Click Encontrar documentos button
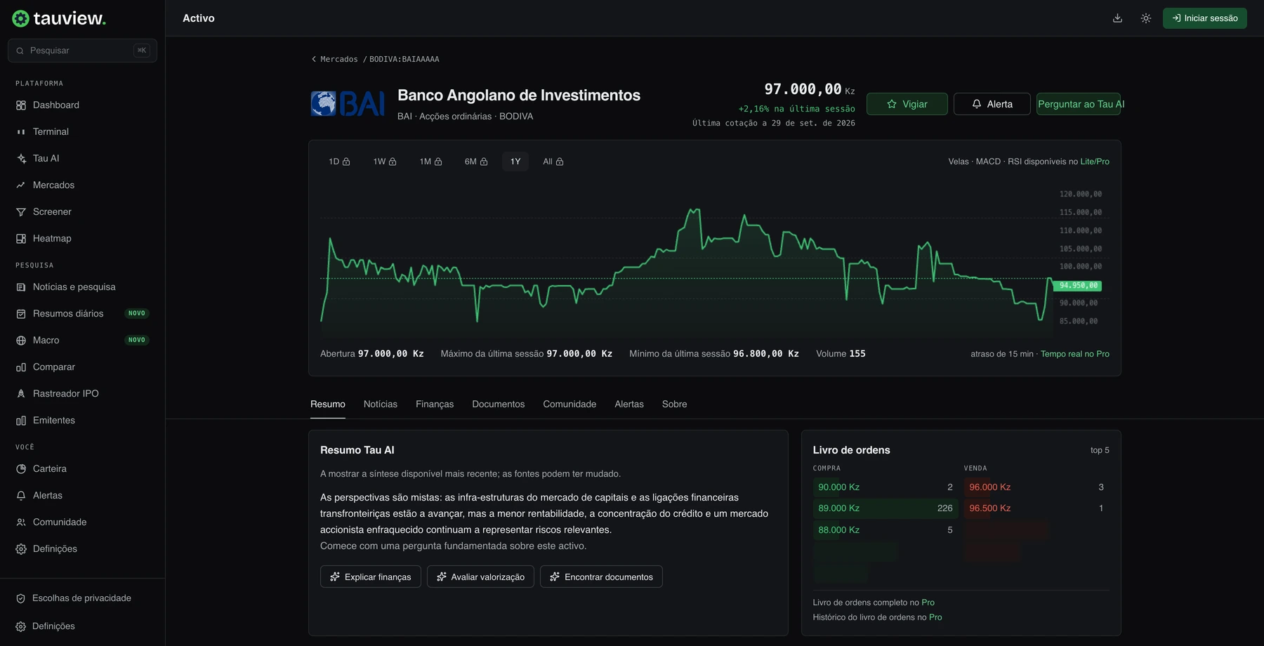 pos(601,576)
